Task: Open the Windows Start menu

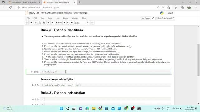Action: [62, 109]
